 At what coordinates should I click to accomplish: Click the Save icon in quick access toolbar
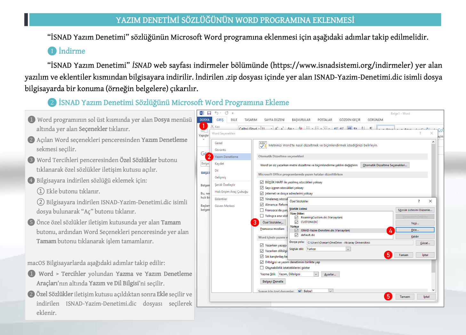209,113
